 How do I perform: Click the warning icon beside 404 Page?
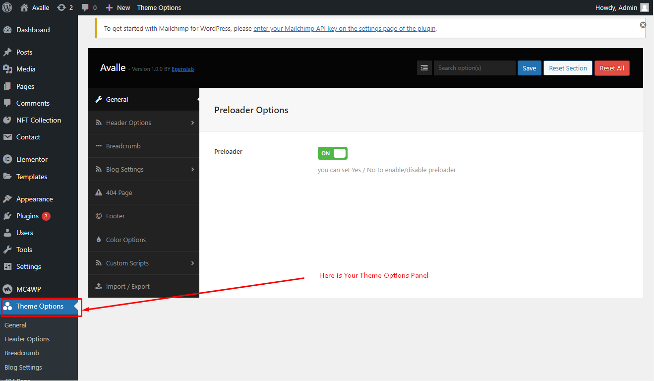[x=99, y=192]
